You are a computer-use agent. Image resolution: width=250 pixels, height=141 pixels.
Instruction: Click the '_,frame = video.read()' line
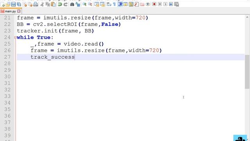click(67, 44)
